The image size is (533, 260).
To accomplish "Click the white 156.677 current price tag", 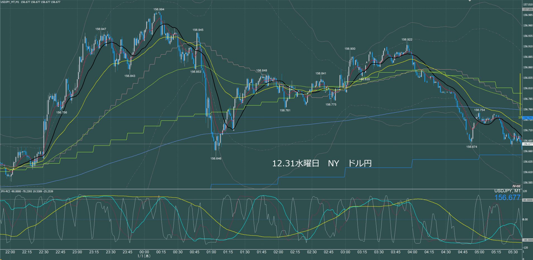I will pos(527,144).
